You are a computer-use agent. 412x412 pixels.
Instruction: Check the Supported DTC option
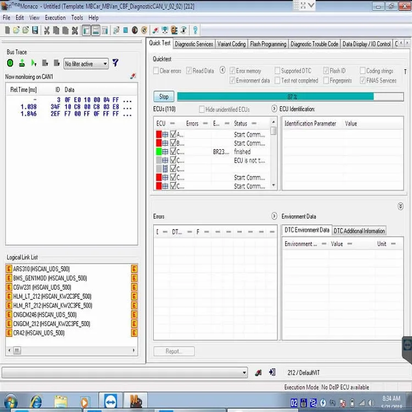click(277, 71)
